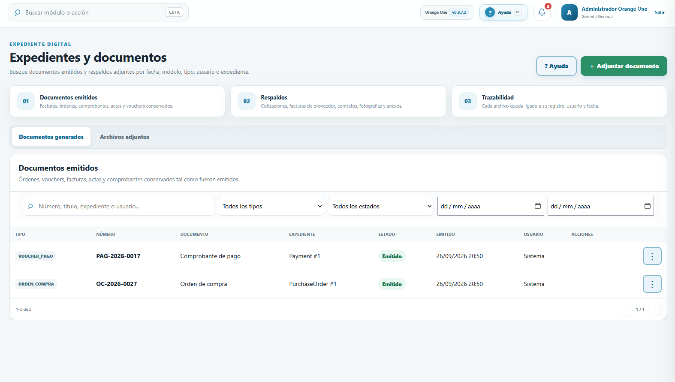Image resolution: width=675 pixels, height=382 pixels.
Task: Click the VOUCHER_PAGO type tag
Action: click(36, 256)
